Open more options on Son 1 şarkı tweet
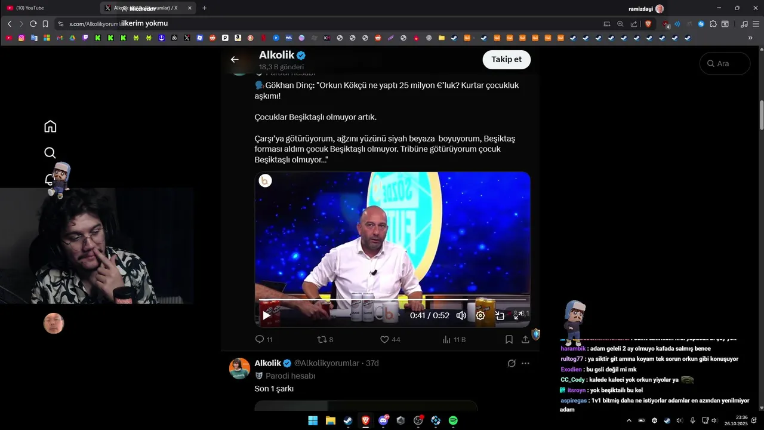Image resolution: width=764 pixels, height=430 pixels. [x=525, y=363]
